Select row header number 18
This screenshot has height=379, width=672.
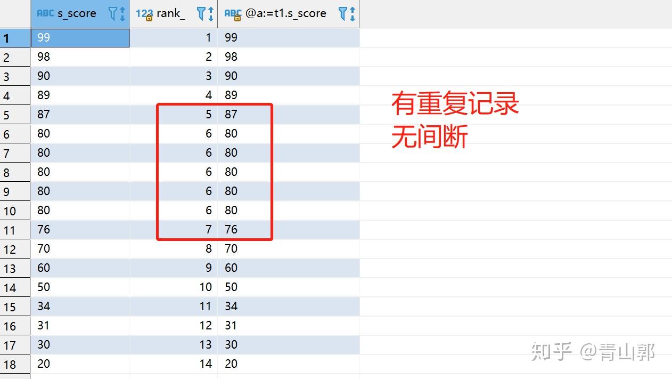15,364
